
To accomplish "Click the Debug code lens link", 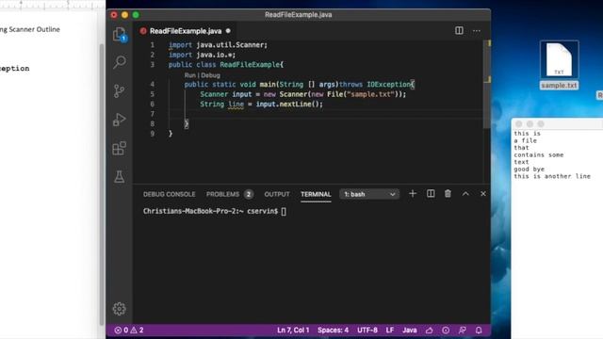I will [x=210, y=75].
